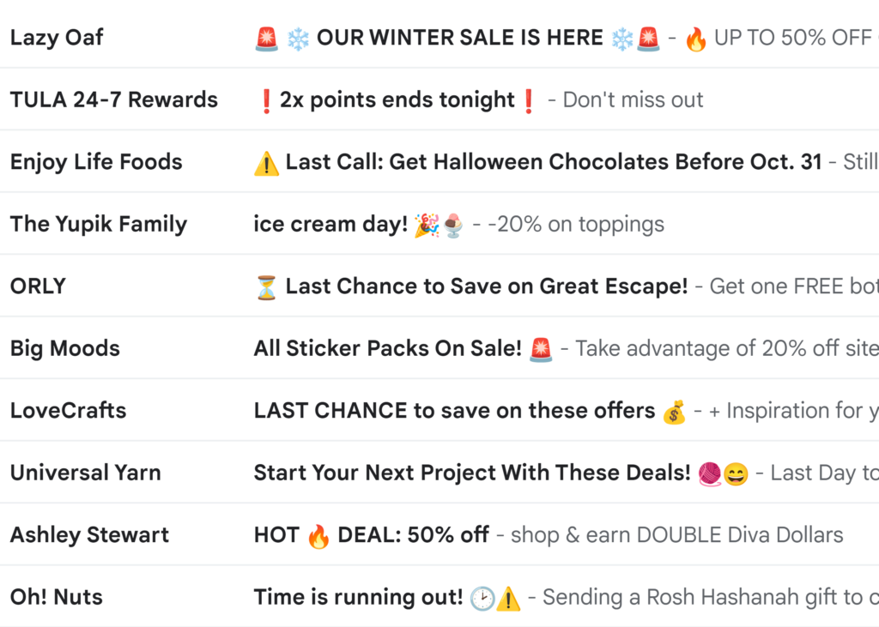Select the TULA 24-7 Rewards sender
The width and height of the screenshot is (879, 627).
(x=114, y=100)
